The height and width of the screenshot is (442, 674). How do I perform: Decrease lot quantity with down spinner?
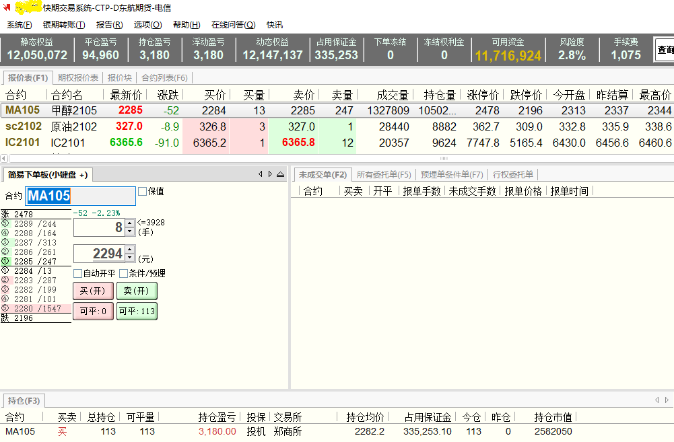coord(130,231)
